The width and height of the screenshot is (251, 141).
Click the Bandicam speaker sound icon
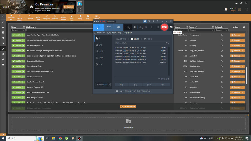click(x=135, y=27)
